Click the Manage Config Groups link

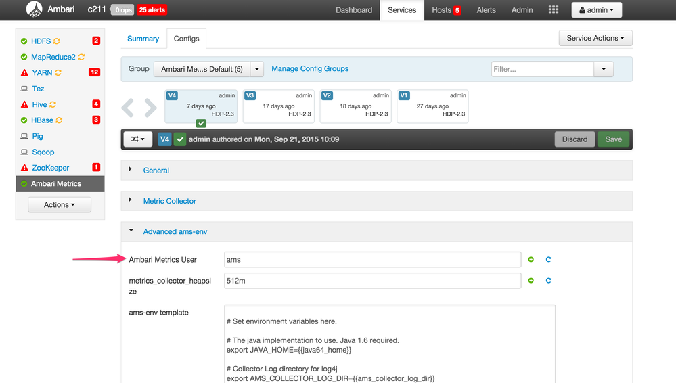[310, 68]
